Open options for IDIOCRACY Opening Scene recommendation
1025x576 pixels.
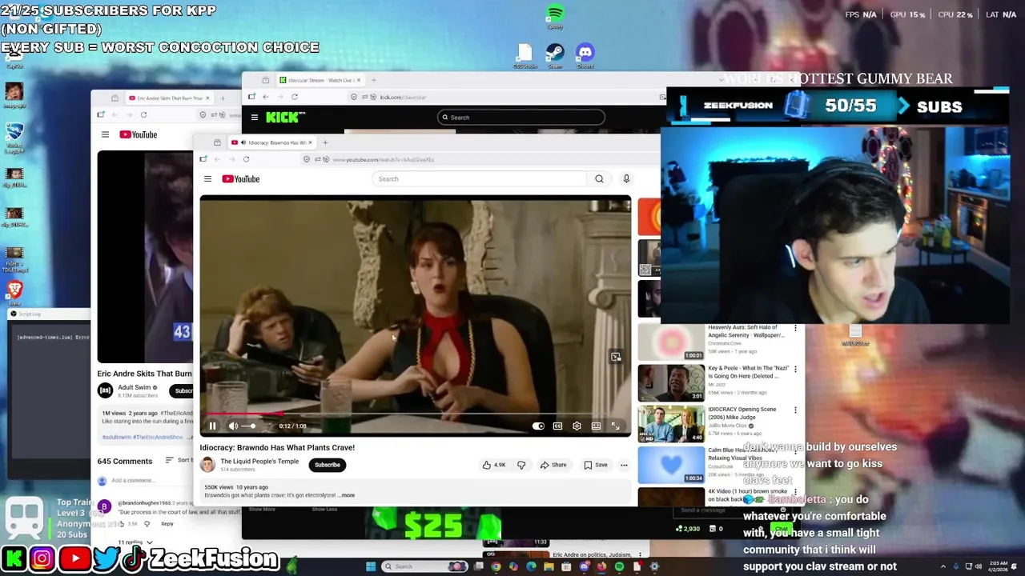pos(795,410)
